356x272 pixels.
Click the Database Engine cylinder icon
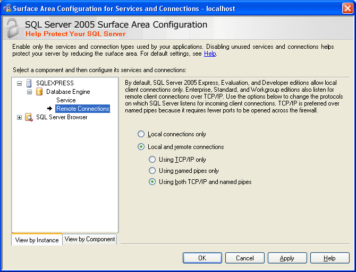coord(39,92)
